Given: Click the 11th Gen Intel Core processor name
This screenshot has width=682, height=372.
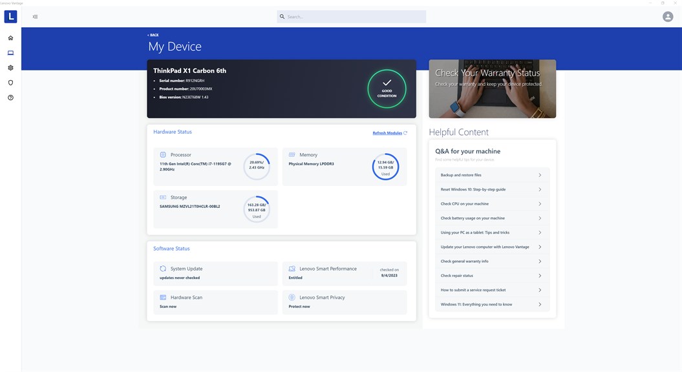Looking at the screenshot, I should pos(195,167).
